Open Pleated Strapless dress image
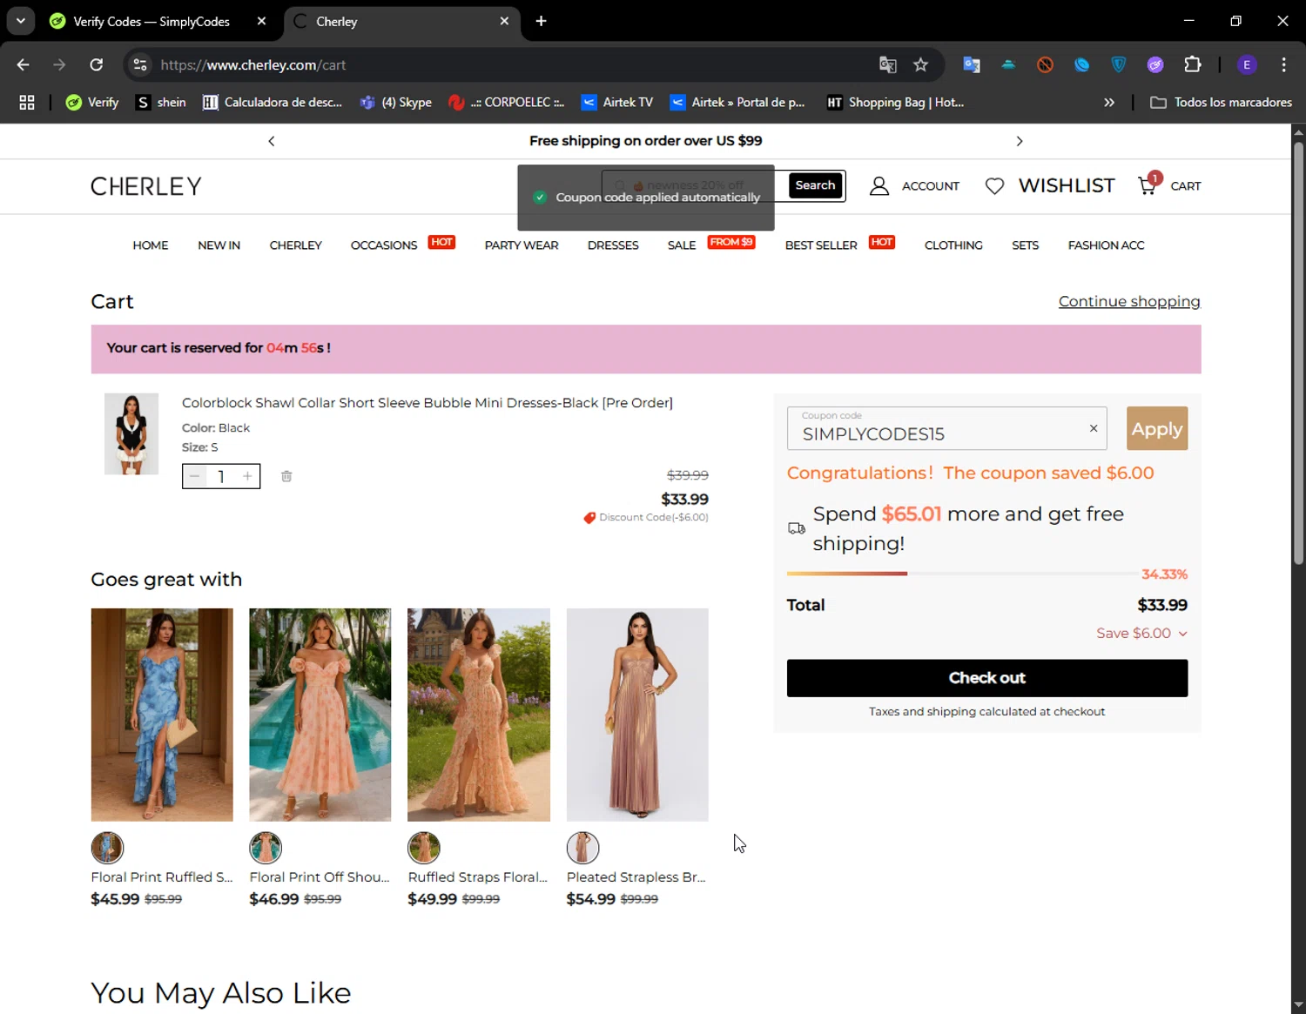This screenshot has width=1306, height=1014. point(637,715)
